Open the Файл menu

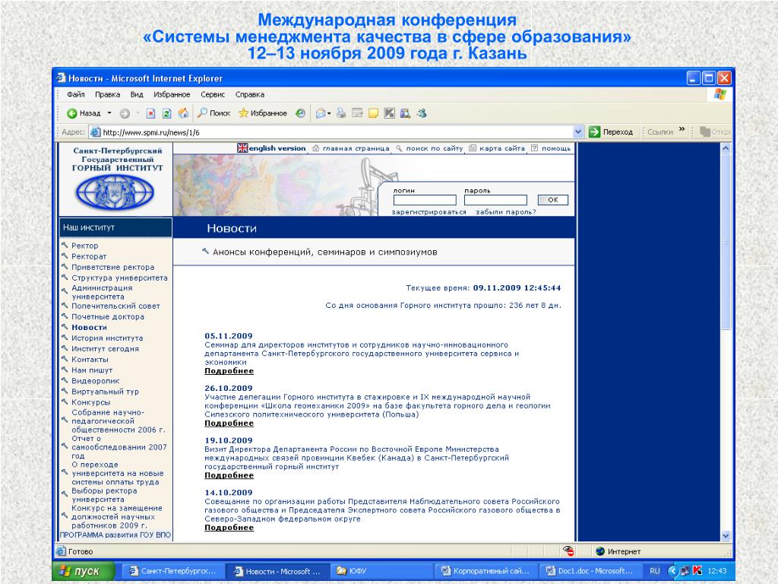pos(76,94)
